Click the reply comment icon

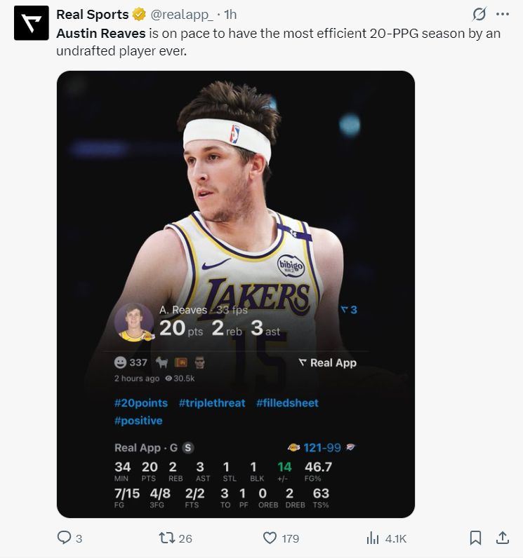63,538
